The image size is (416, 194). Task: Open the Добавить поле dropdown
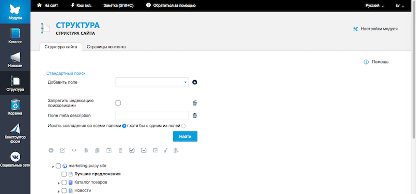click(152, 82)
